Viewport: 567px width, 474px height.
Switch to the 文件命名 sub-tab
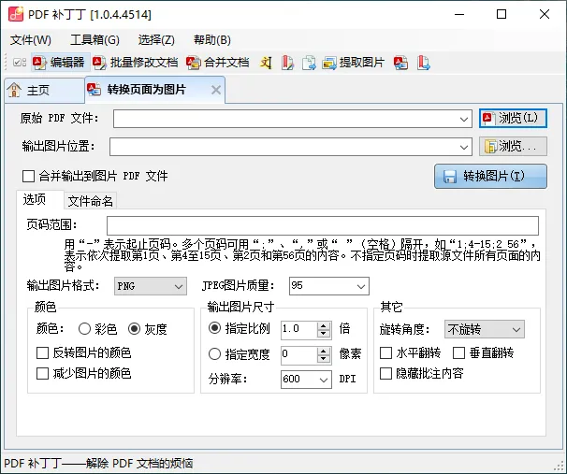(x=91, y=201)
